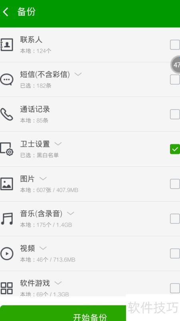
Task: Expand the 视频 dropdown chevron
Action: 43,248
